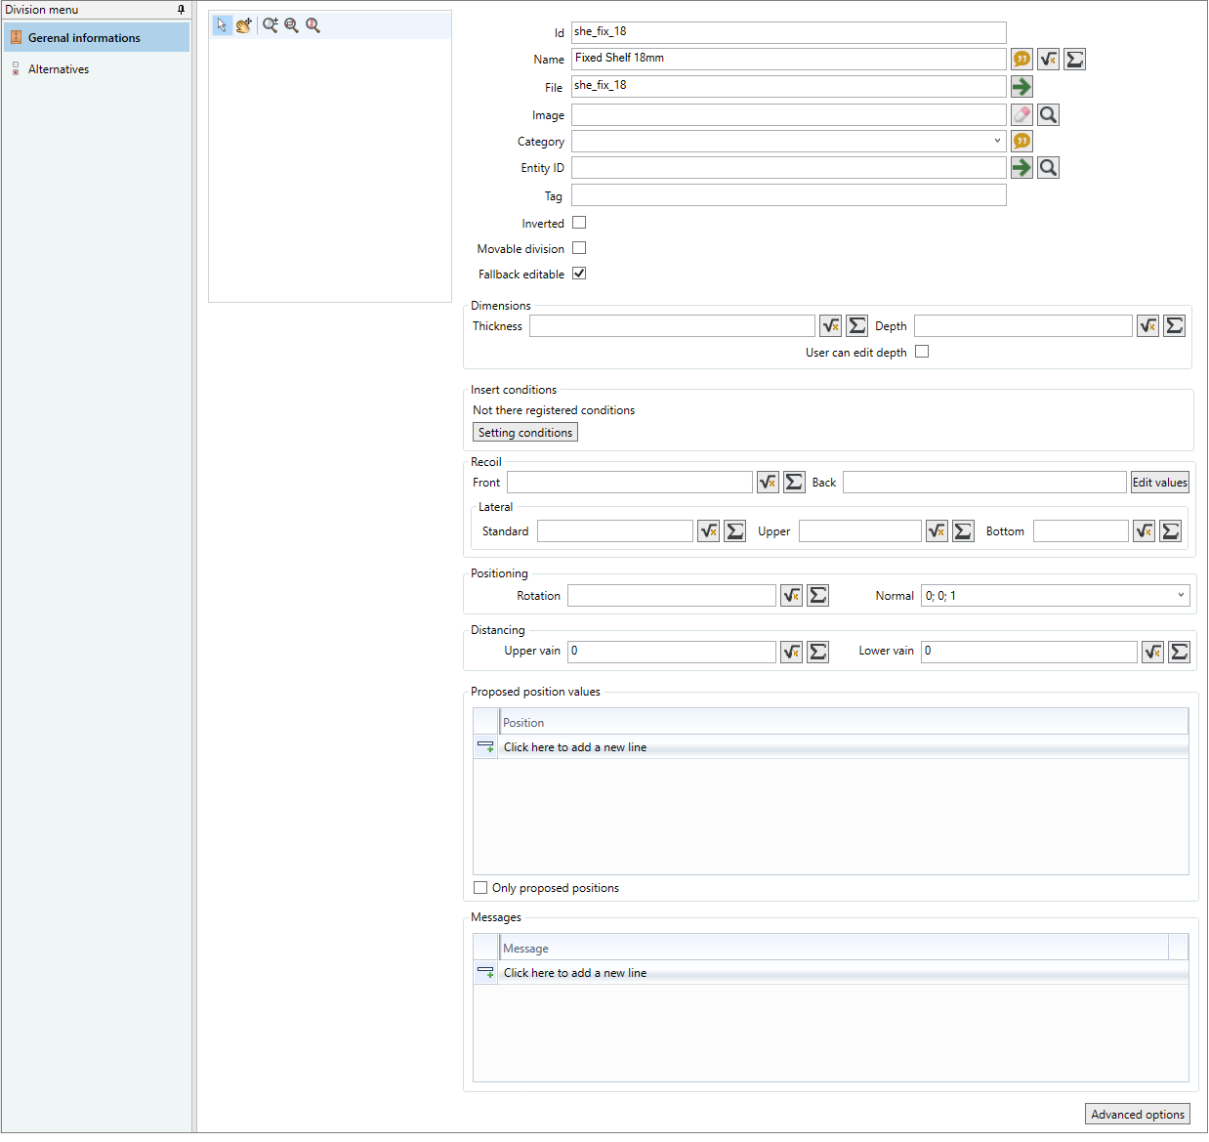Click the Setting conditions button
This screenshot has width=1209, height=1142.
tap(525, 433)
